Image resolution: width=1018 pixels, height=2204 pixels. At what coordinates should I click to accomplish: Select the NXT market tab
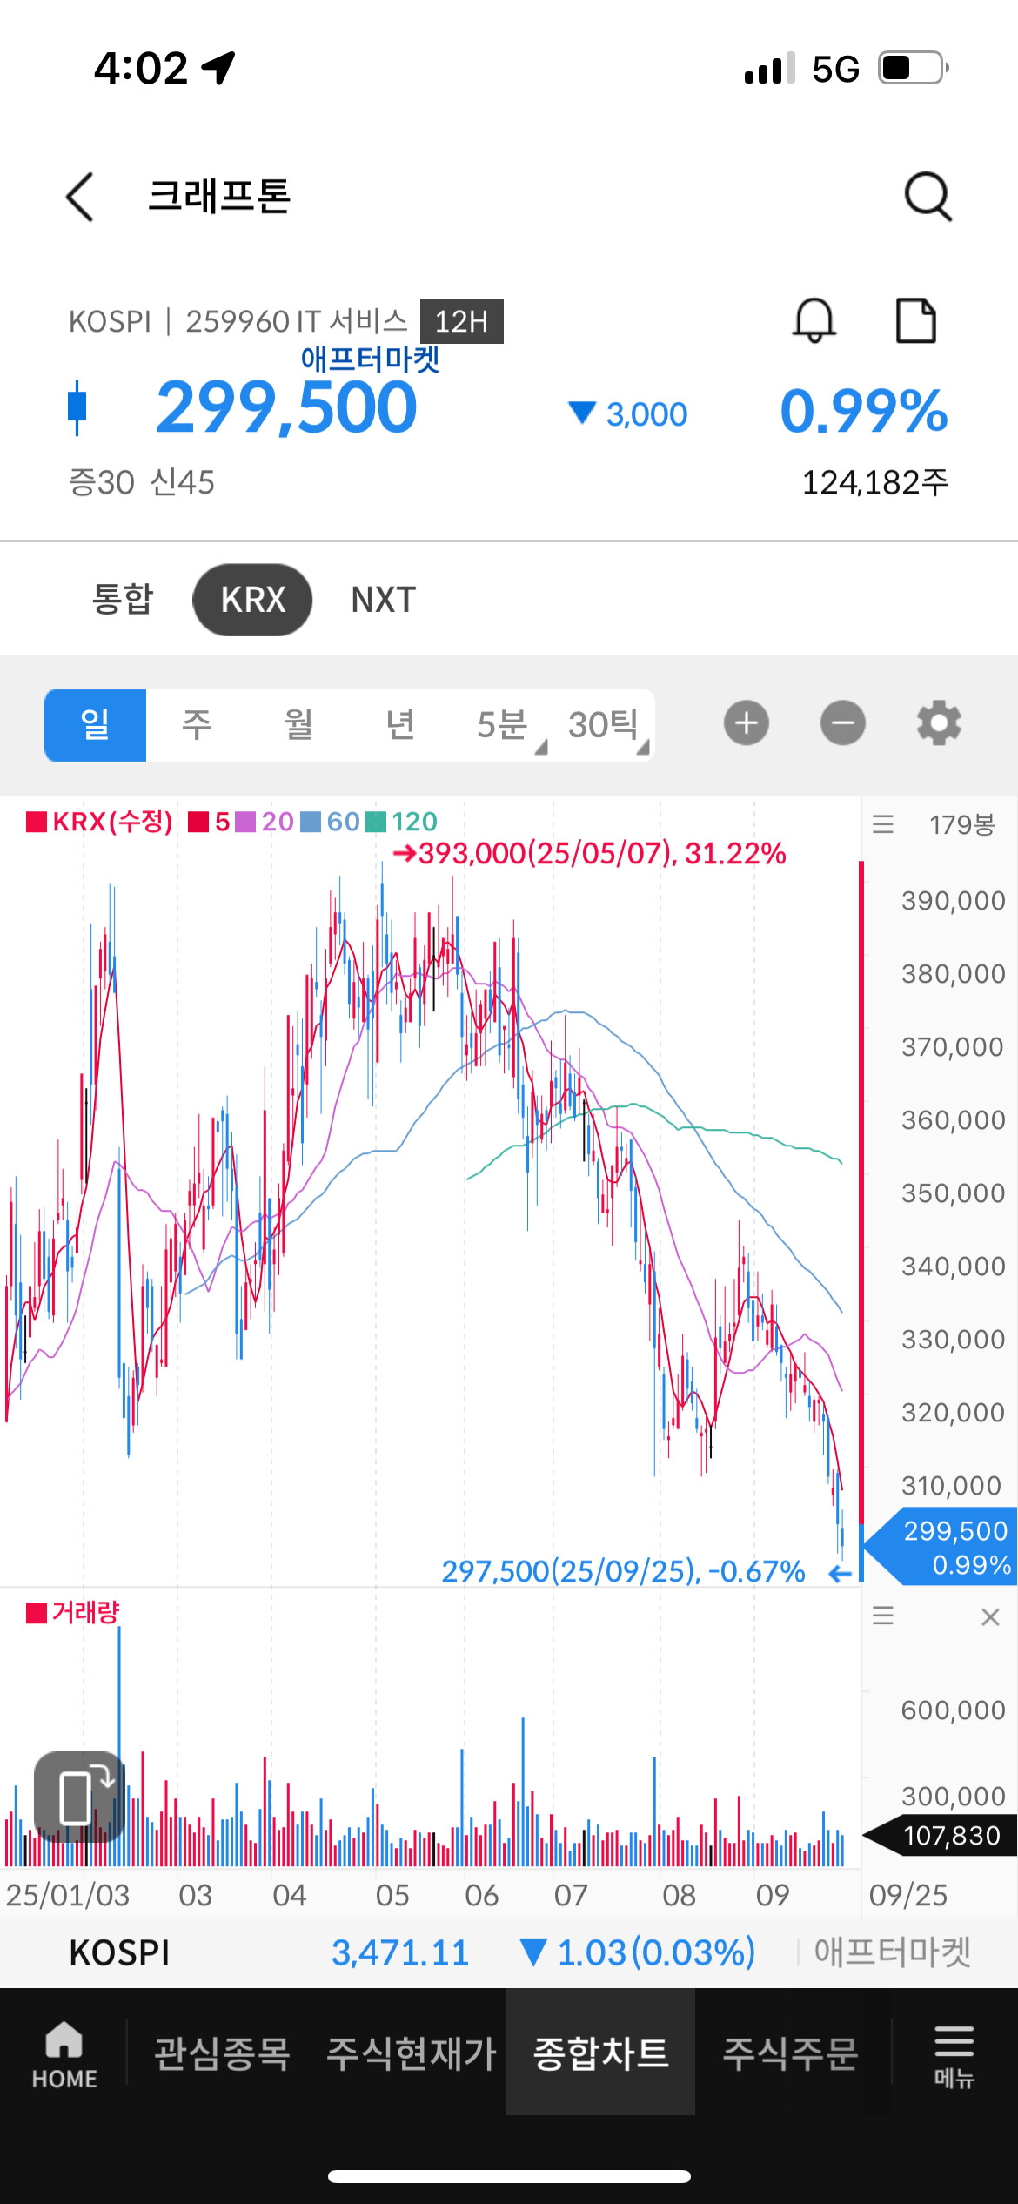[x=383, y=600]
